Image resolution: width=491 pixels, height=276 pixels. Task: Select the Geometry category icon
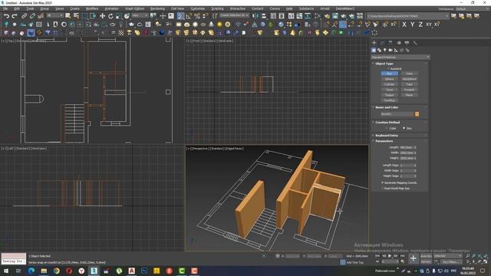374,50
